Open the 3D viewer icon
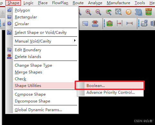Screen dimensions: 155x125 [139, 12]
